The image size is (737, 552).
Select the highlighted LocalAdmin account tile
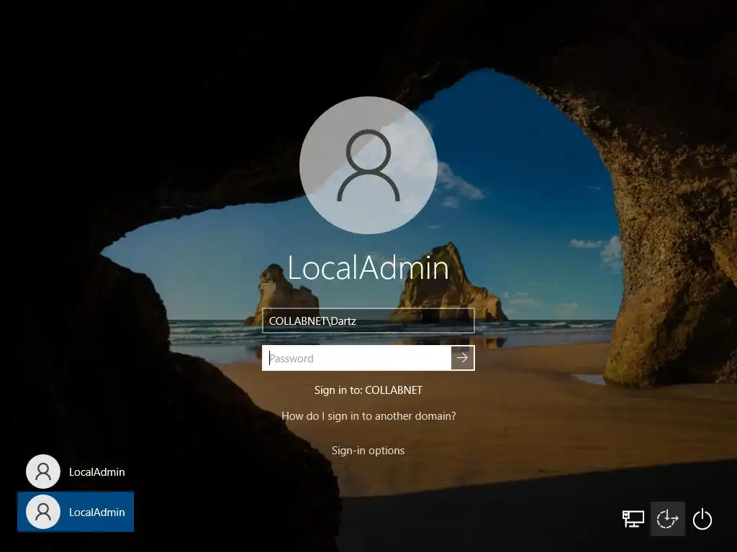pos(76,512)
